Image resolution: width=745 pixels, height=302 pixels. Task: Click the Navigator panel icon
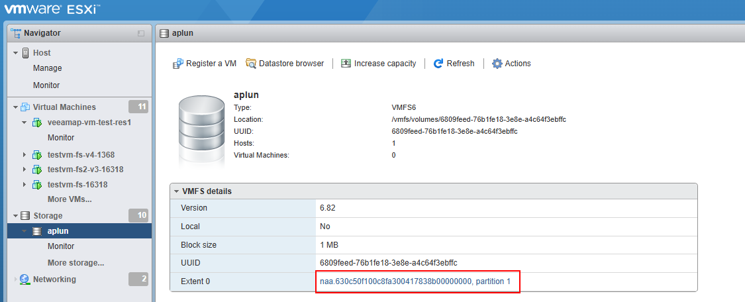coord(16,33)
